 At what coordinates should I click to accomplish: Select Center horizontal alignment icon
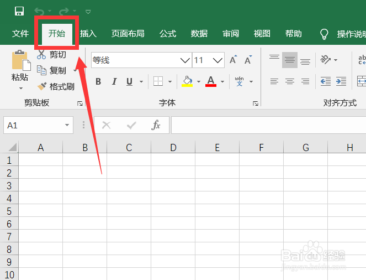click(290, 81)
